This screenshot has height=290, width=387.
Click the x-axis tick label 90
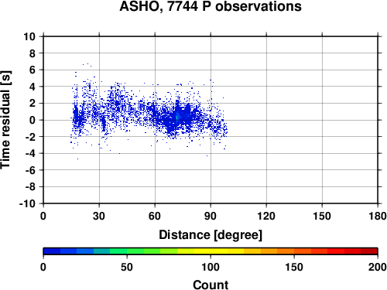coord(211,216)
